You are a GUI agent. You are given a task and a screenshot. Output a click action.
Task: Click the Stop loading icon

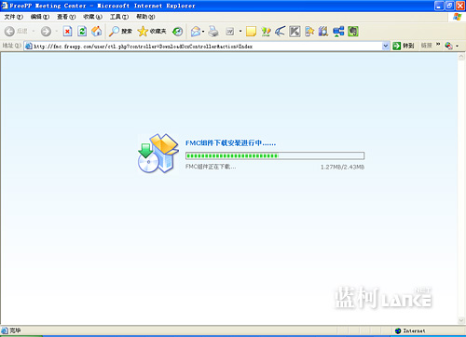[67, 31]
